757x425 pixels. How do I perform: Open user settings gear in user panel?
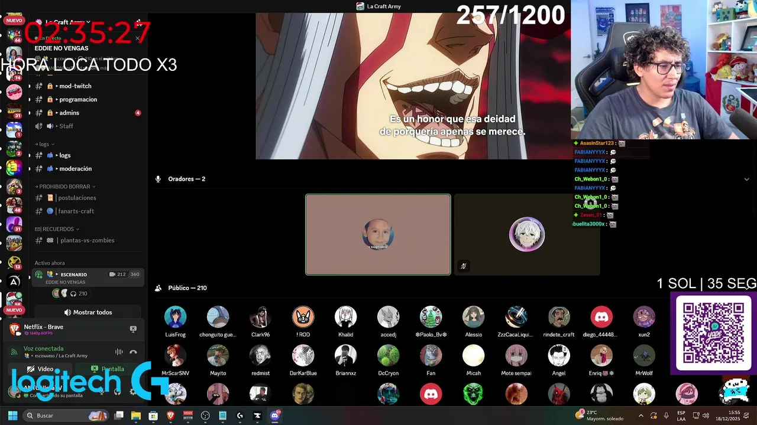click(x=132, y=391)
